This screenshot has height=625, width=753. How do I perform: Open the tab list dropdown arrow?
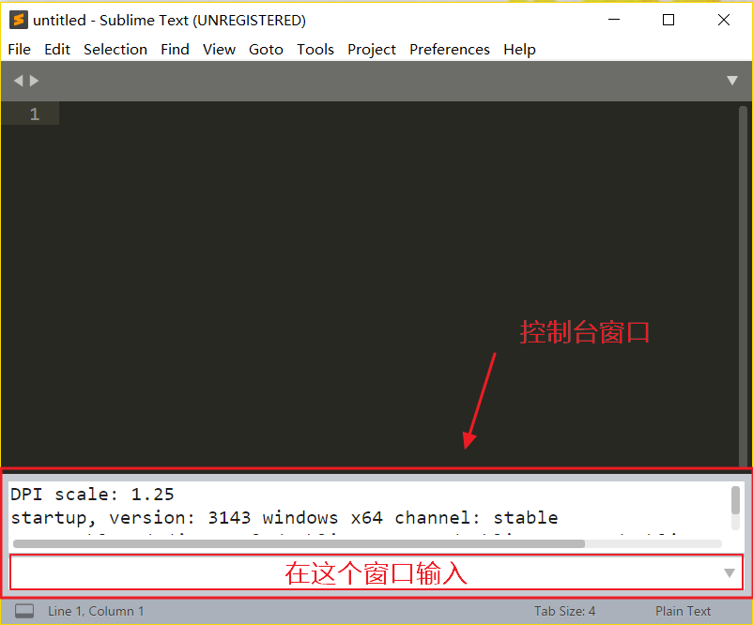[731, 80]
